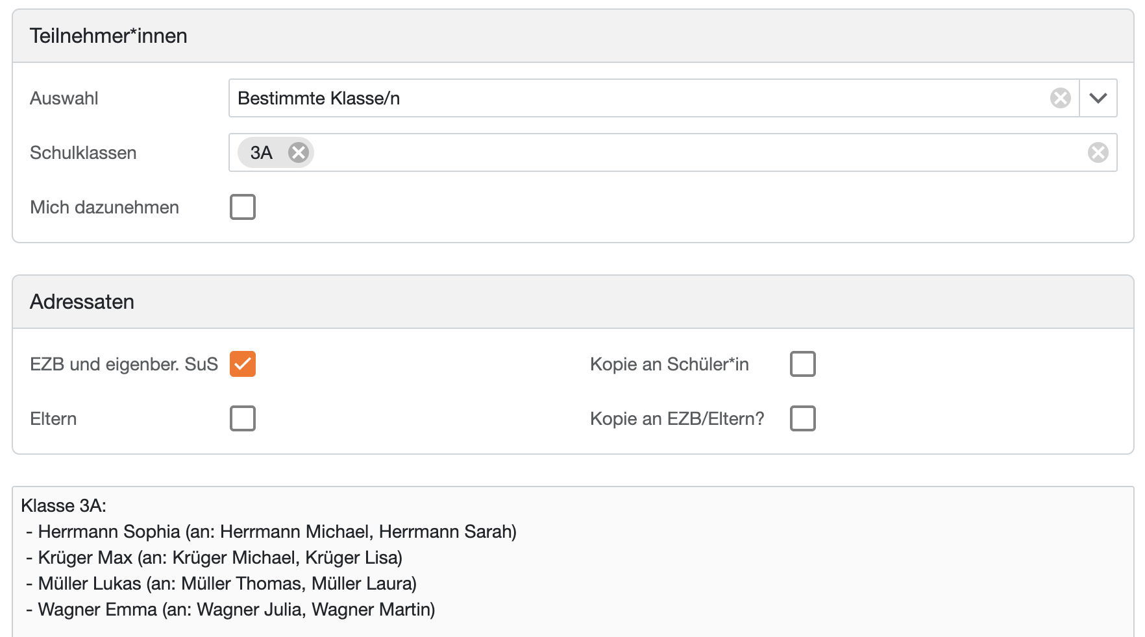Clear the Auswahl selection with the X icon

pyautogui.click(x=1060, y=98)
